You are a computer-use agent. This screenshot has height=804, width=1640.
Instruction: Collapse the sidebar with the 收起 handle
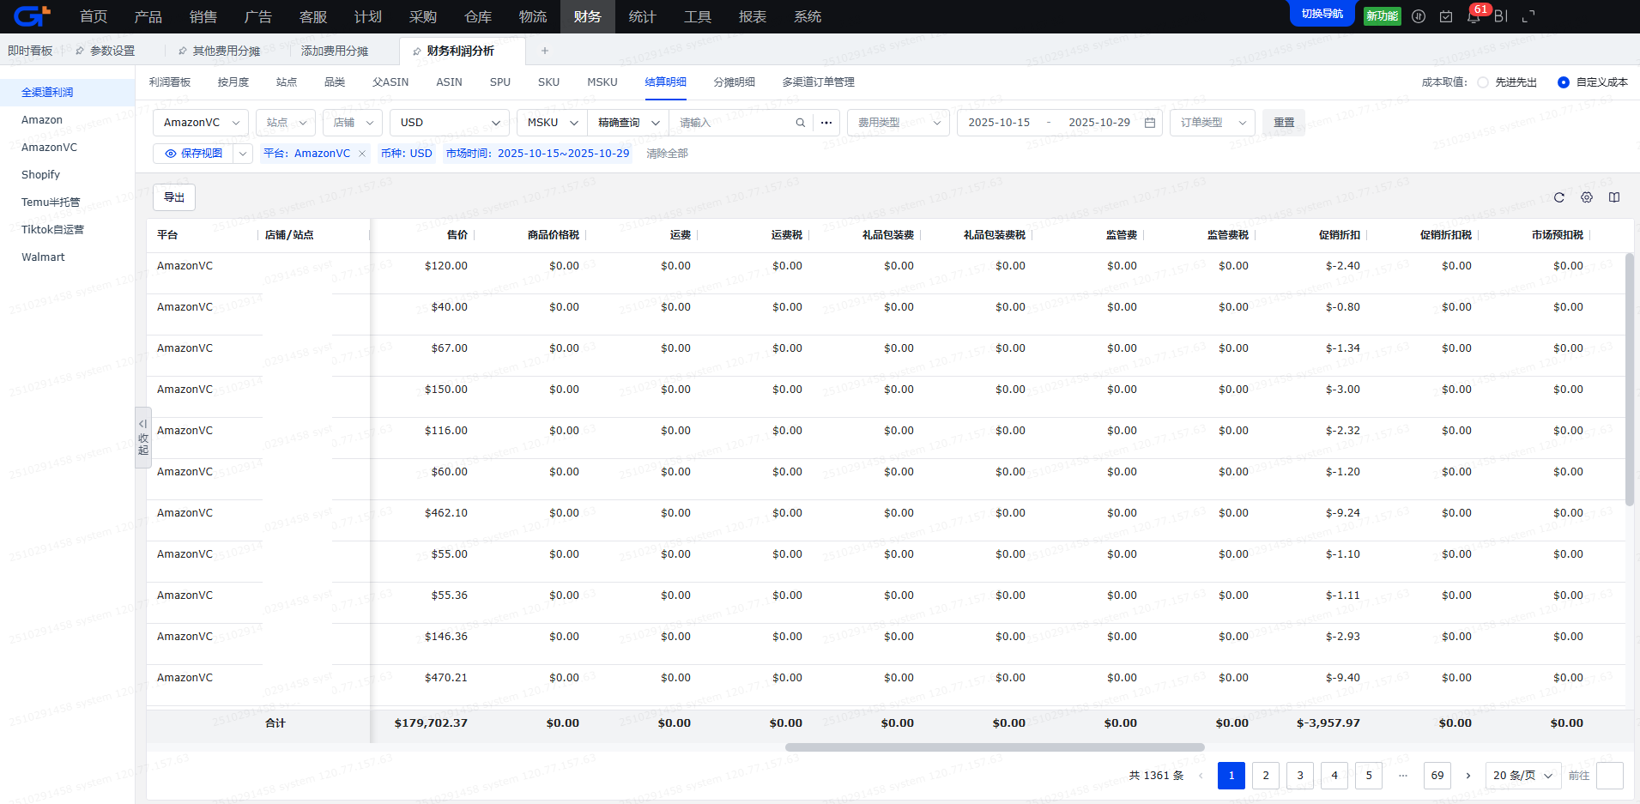point(143,437)
